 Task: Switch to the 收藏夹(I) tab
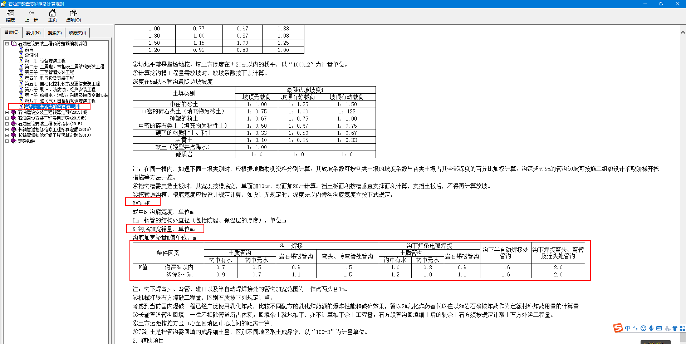(x=78, y=33)
